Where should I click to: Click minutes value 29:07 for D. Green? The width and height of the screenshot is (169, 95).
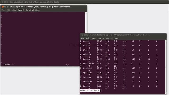[100, 41]
